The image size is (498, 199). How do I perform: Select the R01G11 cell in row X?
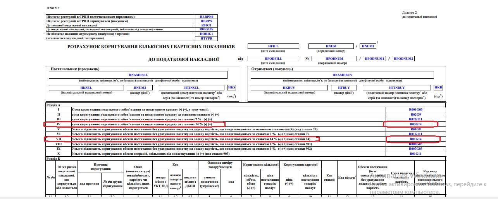(x=415, y=154)
